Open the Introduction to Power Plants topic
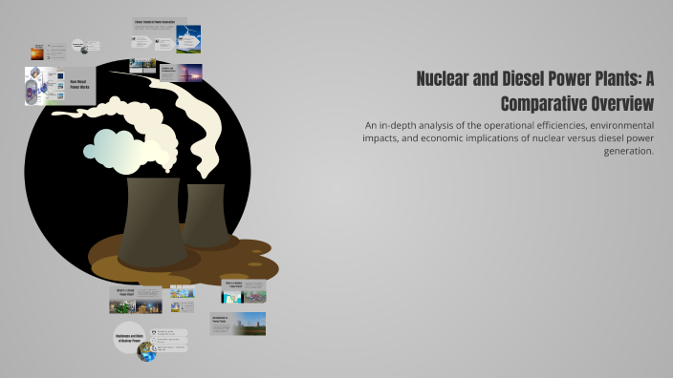 click(x=237, y=324)
